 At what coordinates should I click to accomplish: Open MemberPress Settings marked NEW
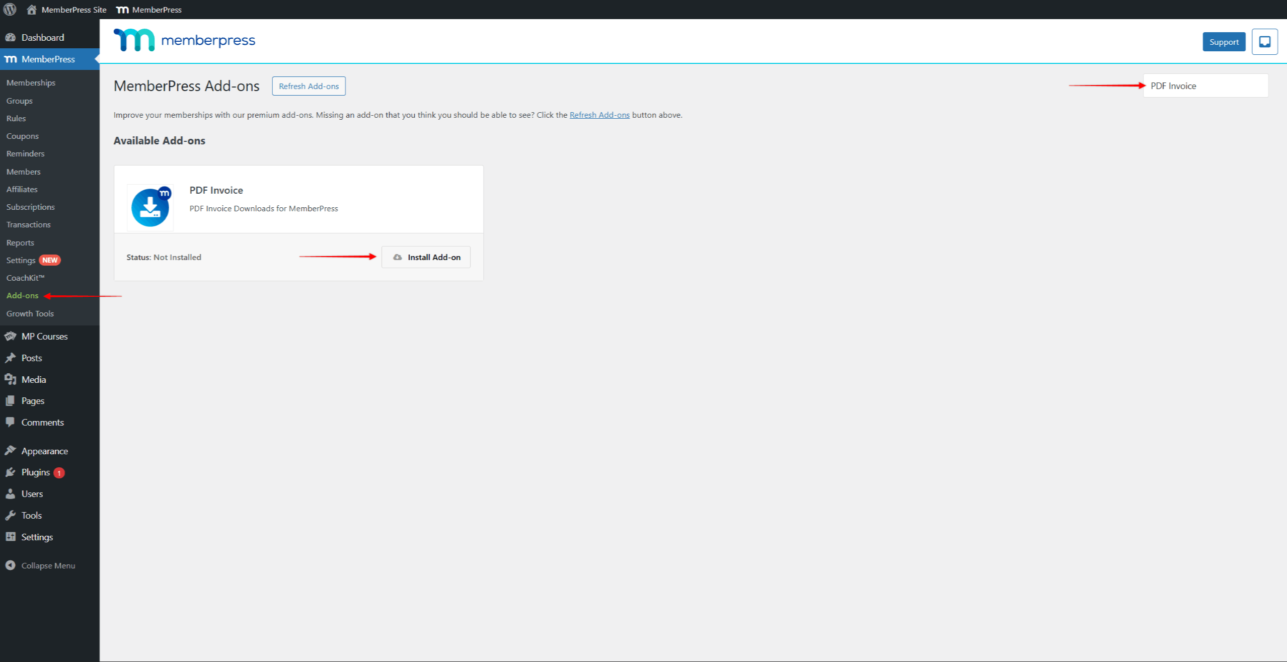pos(21,261)
